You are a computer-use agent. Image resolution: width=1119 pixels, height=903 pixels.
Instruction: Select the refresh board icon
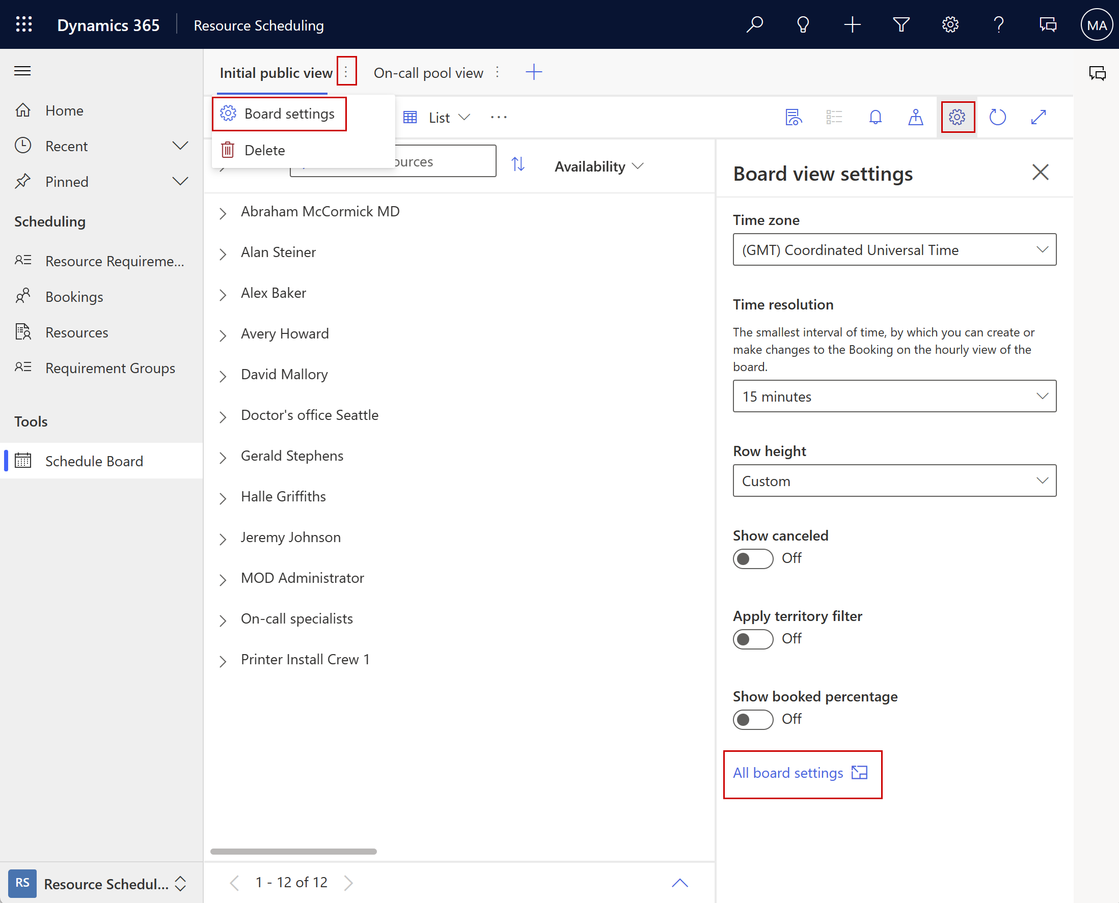[997, 117]
